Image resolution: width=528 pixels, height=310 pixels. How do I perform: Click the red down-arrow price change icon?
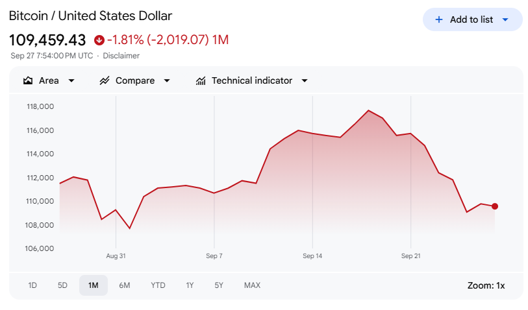[x=99, y=40]
